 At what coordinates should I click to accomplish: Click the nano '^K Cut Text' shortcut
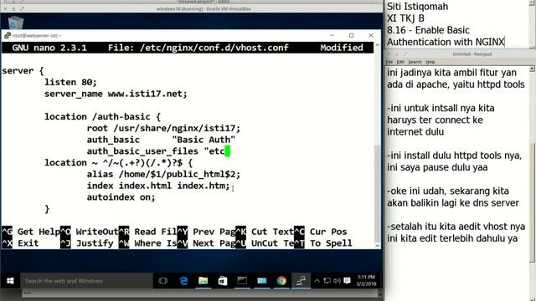pos(265,232)
